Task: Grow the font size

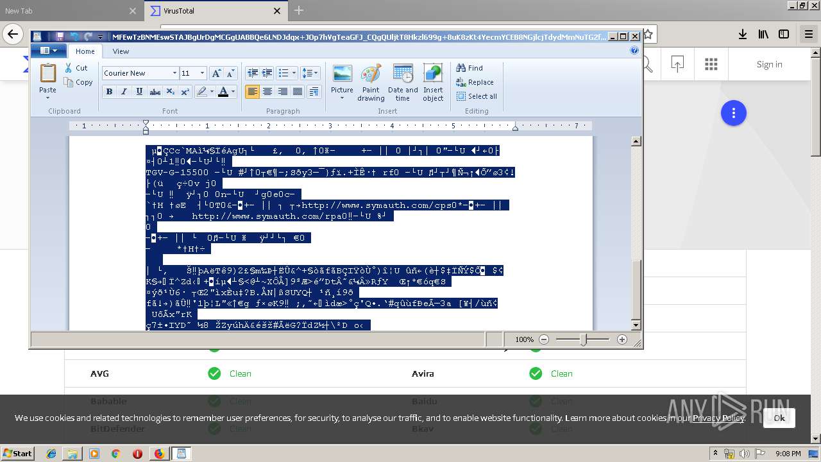Action: (216, 73)
